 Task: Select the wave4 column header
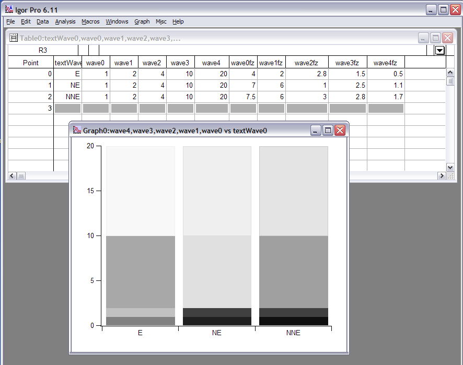pos(211,63)
